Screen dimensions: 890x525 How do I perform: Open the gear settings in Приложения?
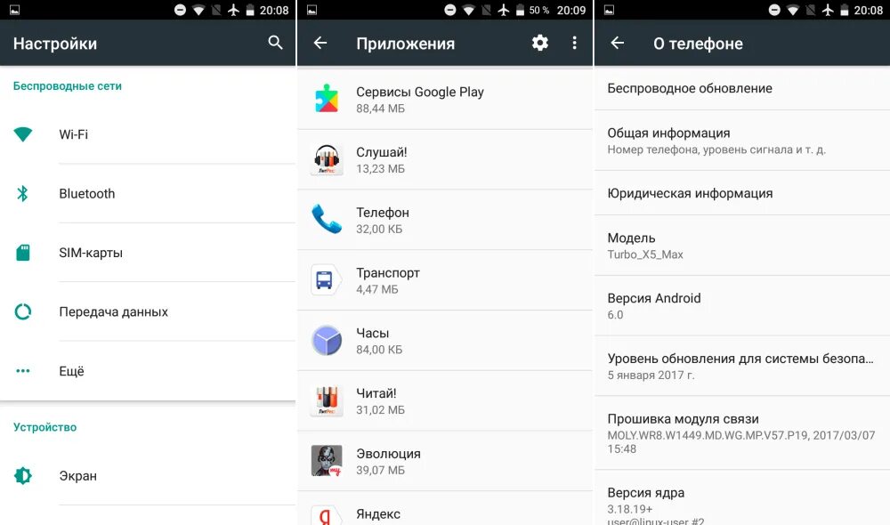coord(540,43)
